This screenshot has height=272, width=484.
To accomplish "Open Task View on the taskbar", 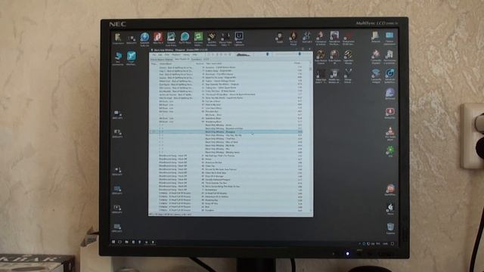I will point(119,242).
